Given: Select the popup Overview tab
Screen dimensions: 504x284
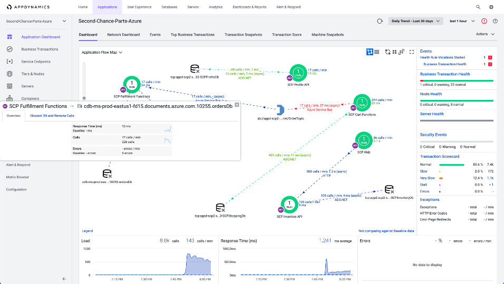Looking at the screenshot, I should 14,116.
